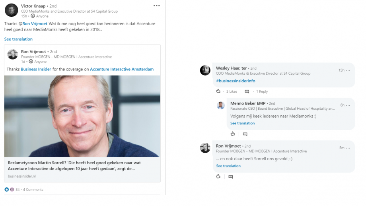Click the reply icon under Menno Beker's comment

pos(245,134)
